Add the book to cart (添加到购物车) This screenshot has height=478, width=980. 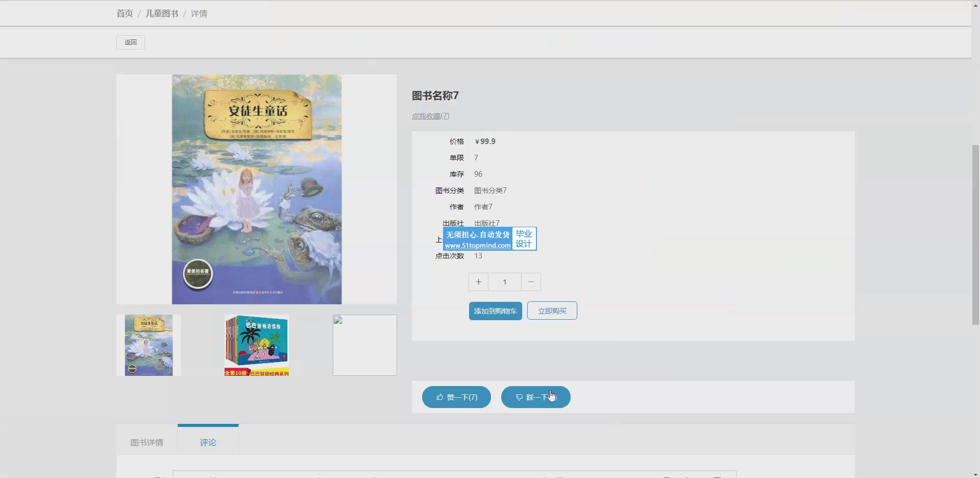(495, 311)
